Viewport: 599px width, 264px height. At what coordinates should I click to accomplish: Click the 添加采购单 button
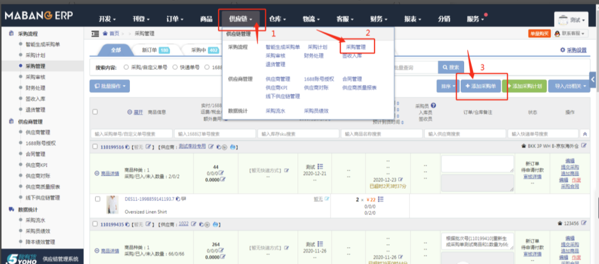point(480,86)
